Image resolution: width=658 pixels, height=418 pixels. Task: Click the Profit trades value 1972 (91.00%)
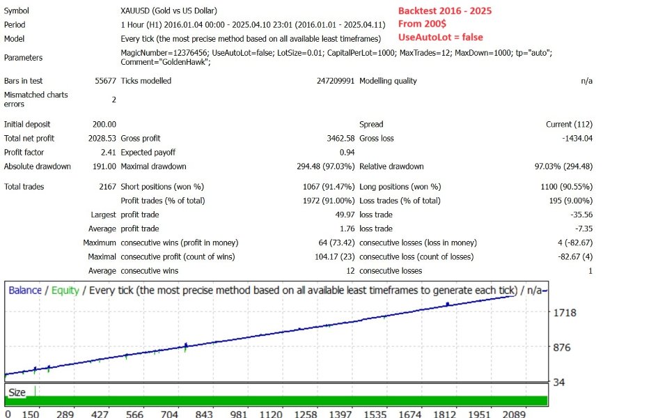329,201
